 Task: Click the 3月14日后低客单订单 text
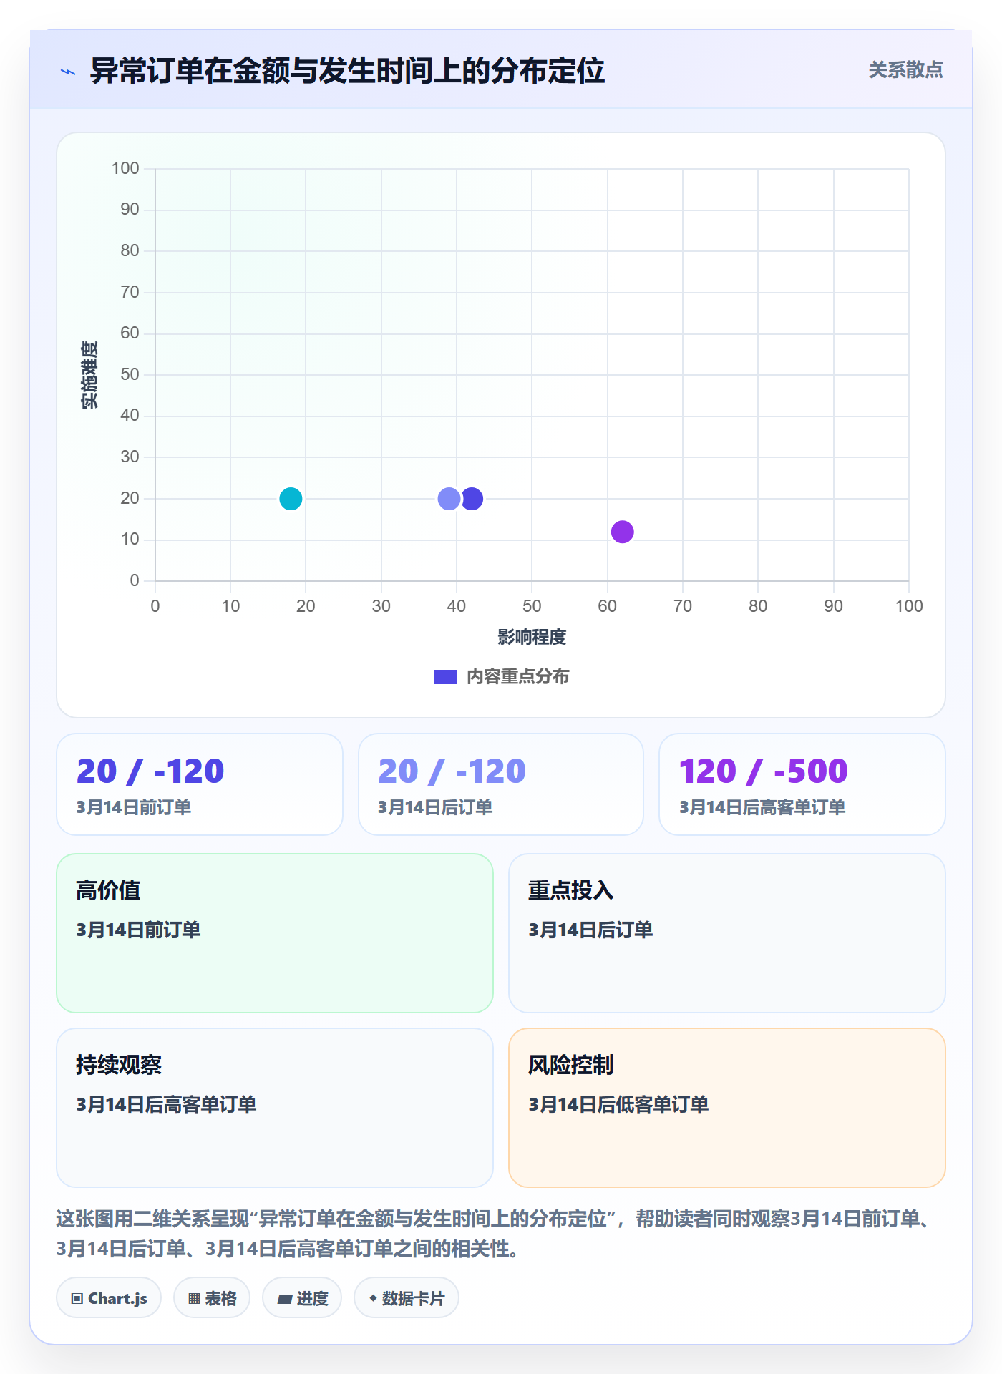[x=618, y=1104]
